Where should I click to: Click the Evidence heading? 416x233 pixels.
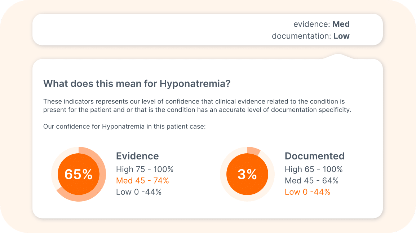tap(137, 156)
